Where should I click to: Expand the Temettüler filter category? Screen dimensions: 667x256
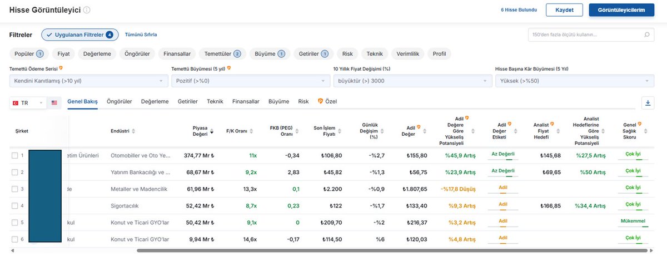[222, 54]
